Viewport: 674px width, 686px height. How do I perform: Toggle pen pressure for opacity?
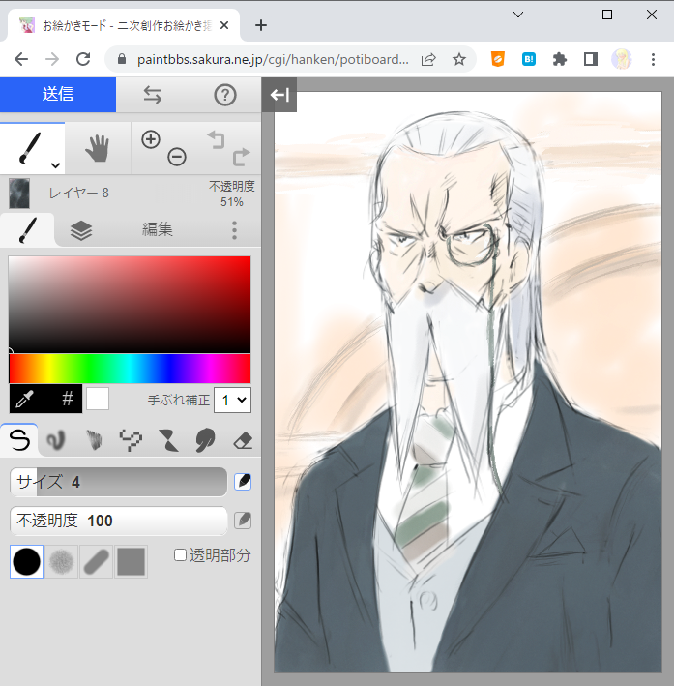coord(243,521)
